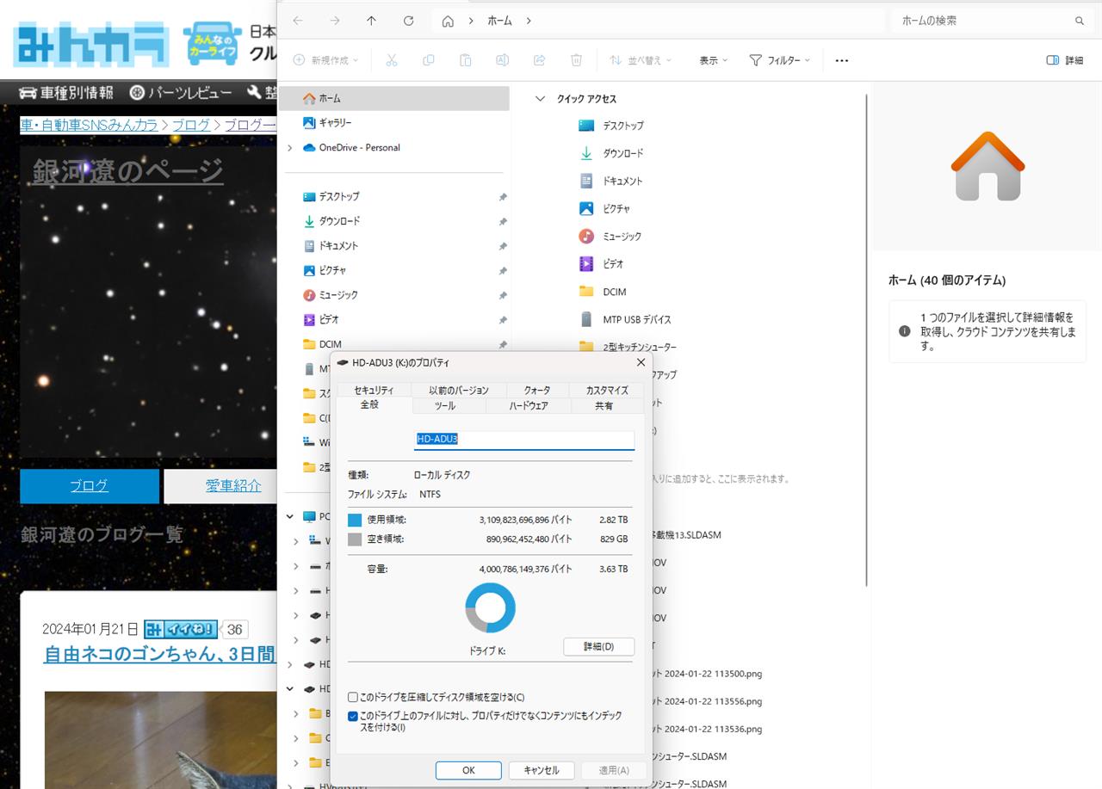
Task: Click キャンセル in properties dialog
Action: pos(542,770)
